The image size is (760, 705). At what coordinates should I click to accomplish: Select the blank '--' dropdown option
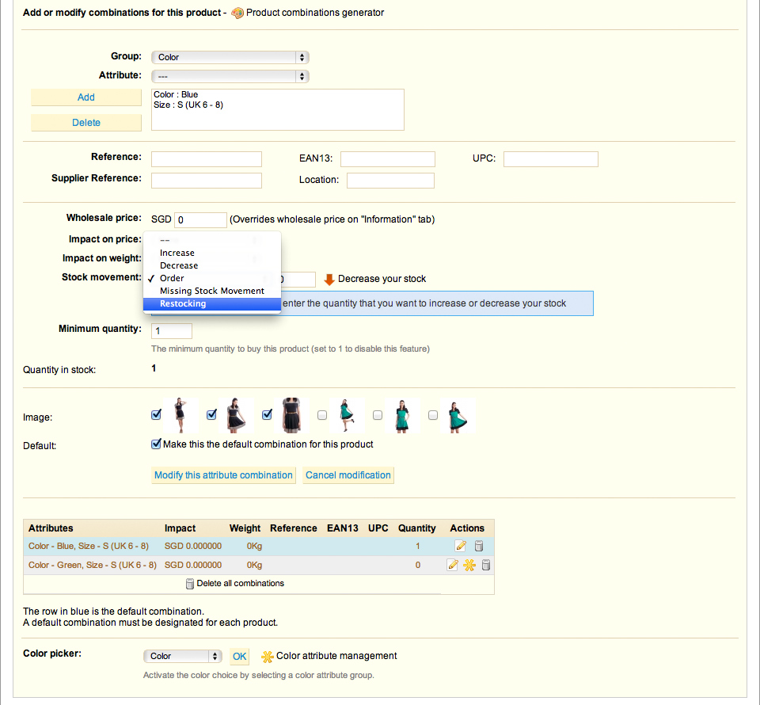(x=212, y=240)
